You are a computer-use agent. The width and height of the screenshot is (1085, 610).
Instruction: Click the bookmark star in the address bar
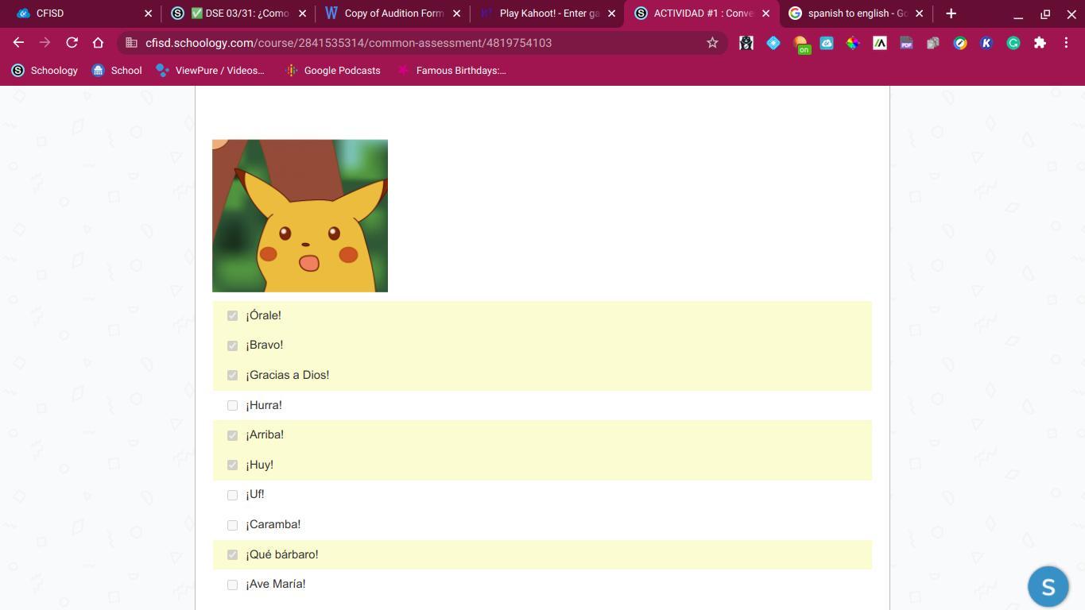712,43
